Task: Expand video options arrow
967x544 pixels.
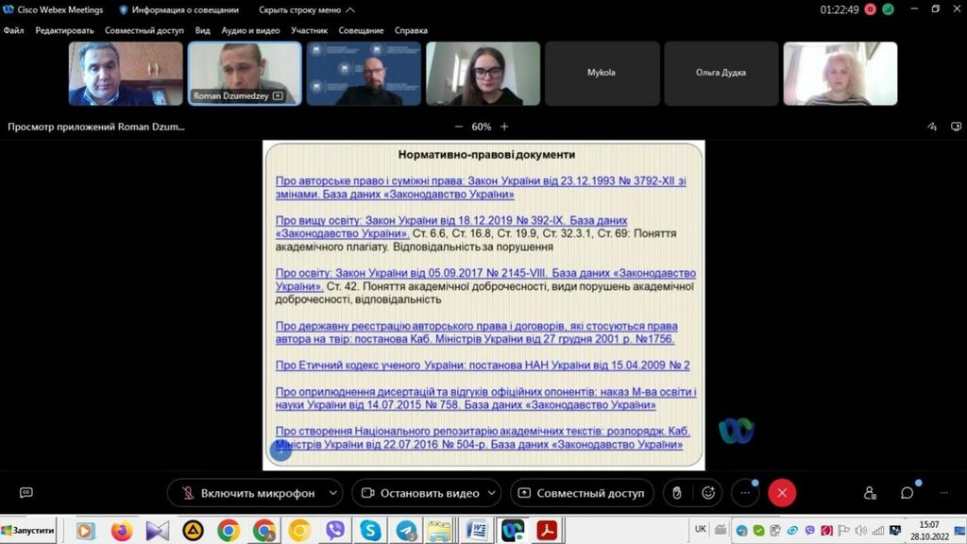Action: click(492, 493)
